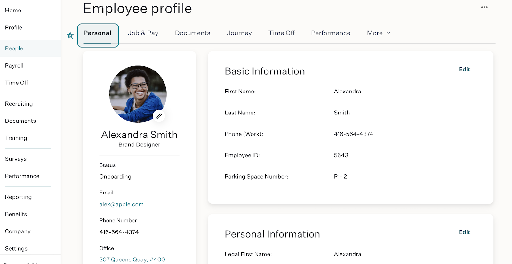Viewport: 512px width, 264px height.
Task: Open the alex@apple.com email link
Action: (121, 204)
